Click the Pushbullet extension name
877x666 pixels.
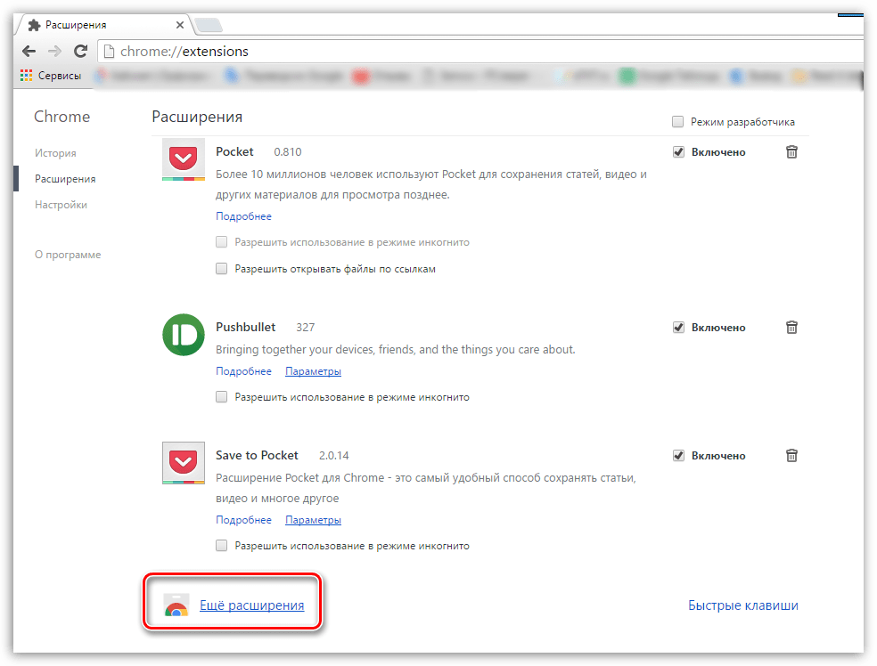coord(245,328)
